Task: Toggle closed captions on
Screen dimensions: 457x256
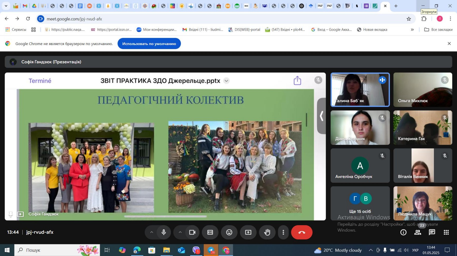Action: pos(210,232)
